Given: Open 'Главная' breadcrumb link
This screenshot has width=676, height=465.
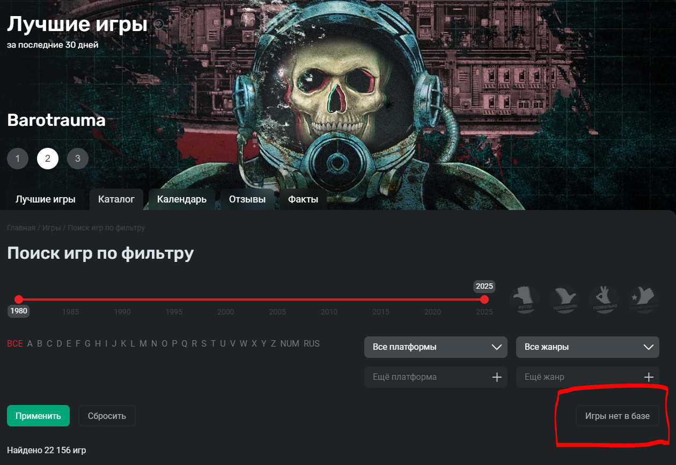Looking at the screenshot, I should click(21, 228).
